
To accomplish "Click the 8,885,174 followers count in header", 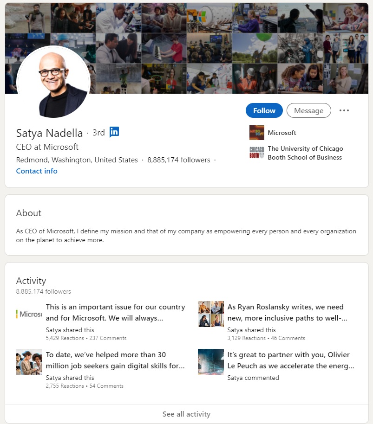I will pyautogui.click(x=179, y=160).
